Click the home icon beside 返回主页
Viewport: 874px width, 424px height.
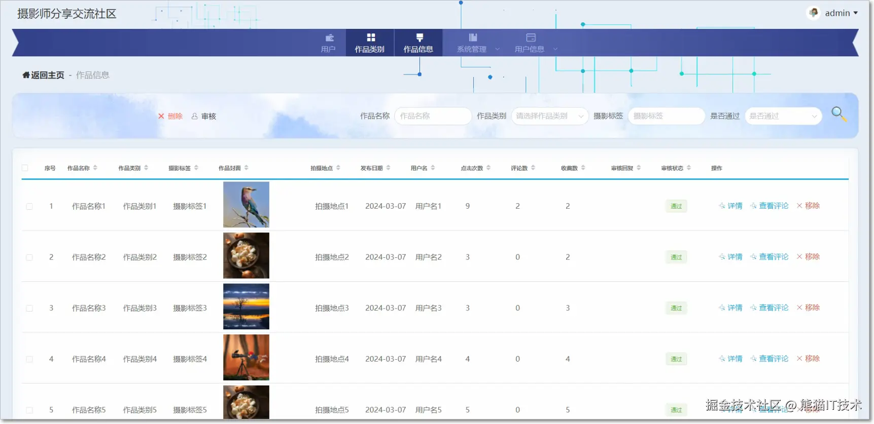point(26,75)
